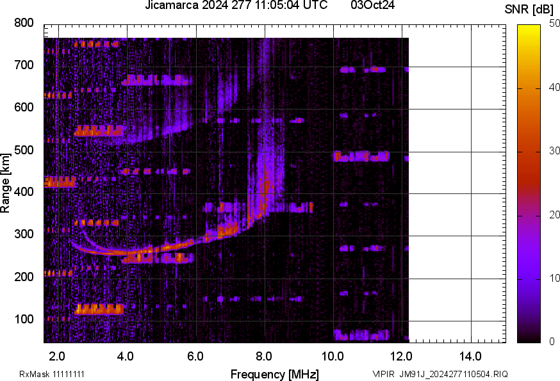560x381 pixels.
Task: Click the 8.0 tick on the frequency axis
Action: pyautogui.click(x=264, y=355)
